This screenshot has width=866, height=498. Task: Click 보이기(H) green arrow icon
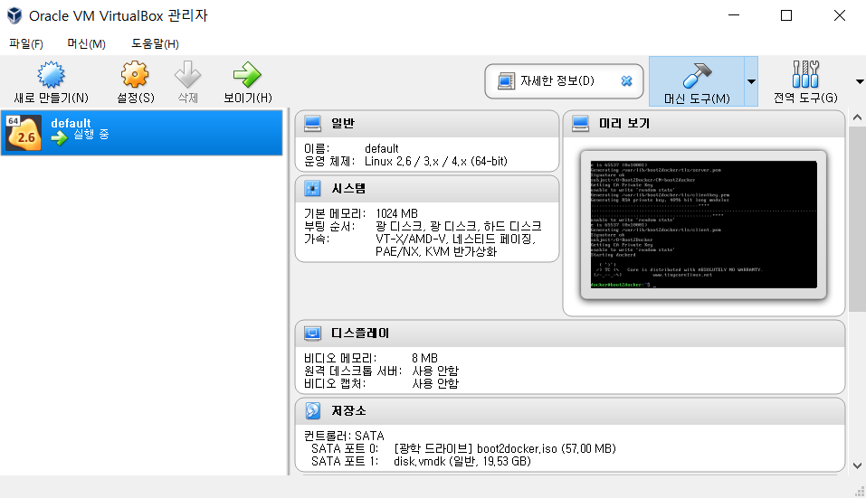pos(247,75)
